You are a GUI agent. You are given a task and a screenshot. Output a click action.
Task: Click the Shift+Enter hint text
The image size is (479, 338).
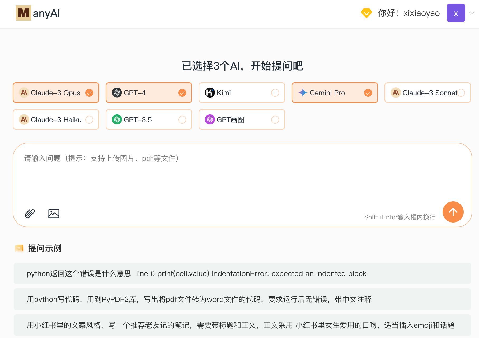coord(400,217)
